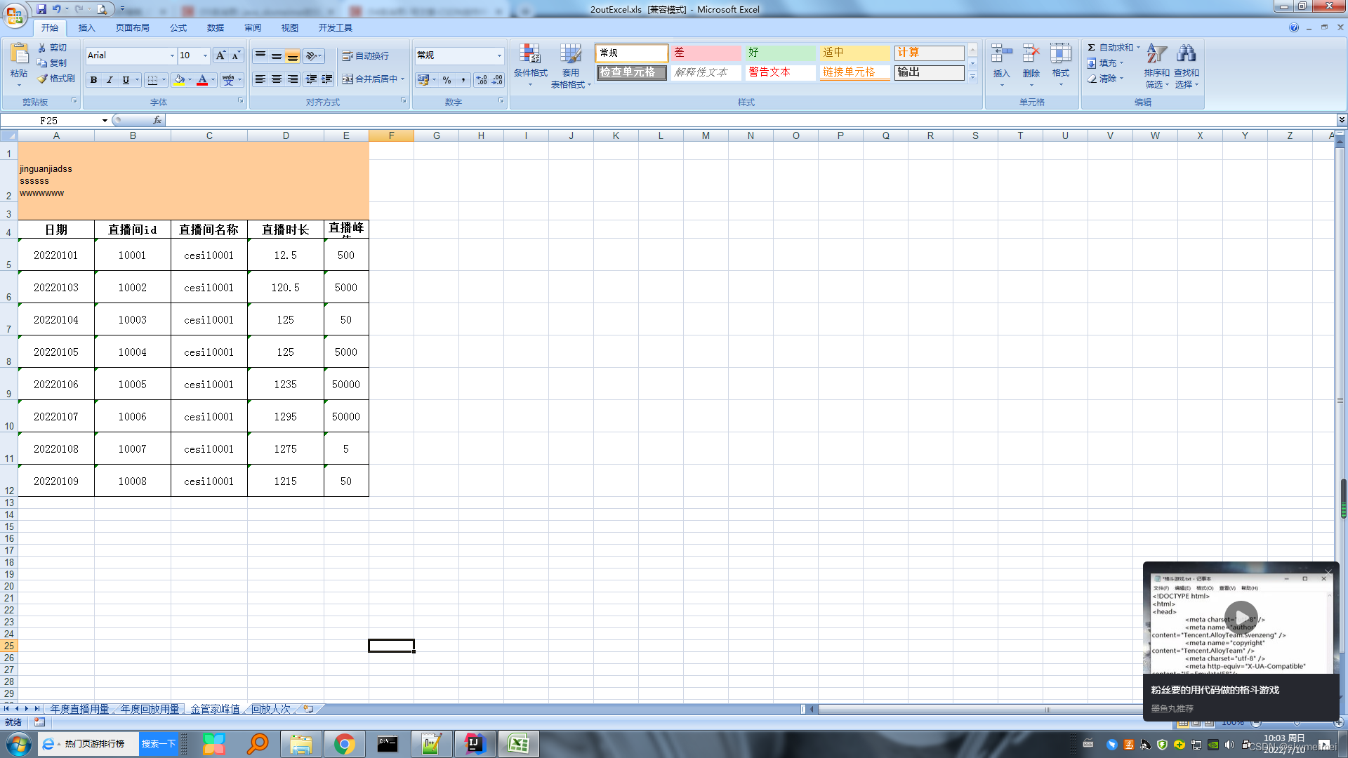Click the Cut scissors icon
Screen dimensions: 1348x758
(42, 48)
